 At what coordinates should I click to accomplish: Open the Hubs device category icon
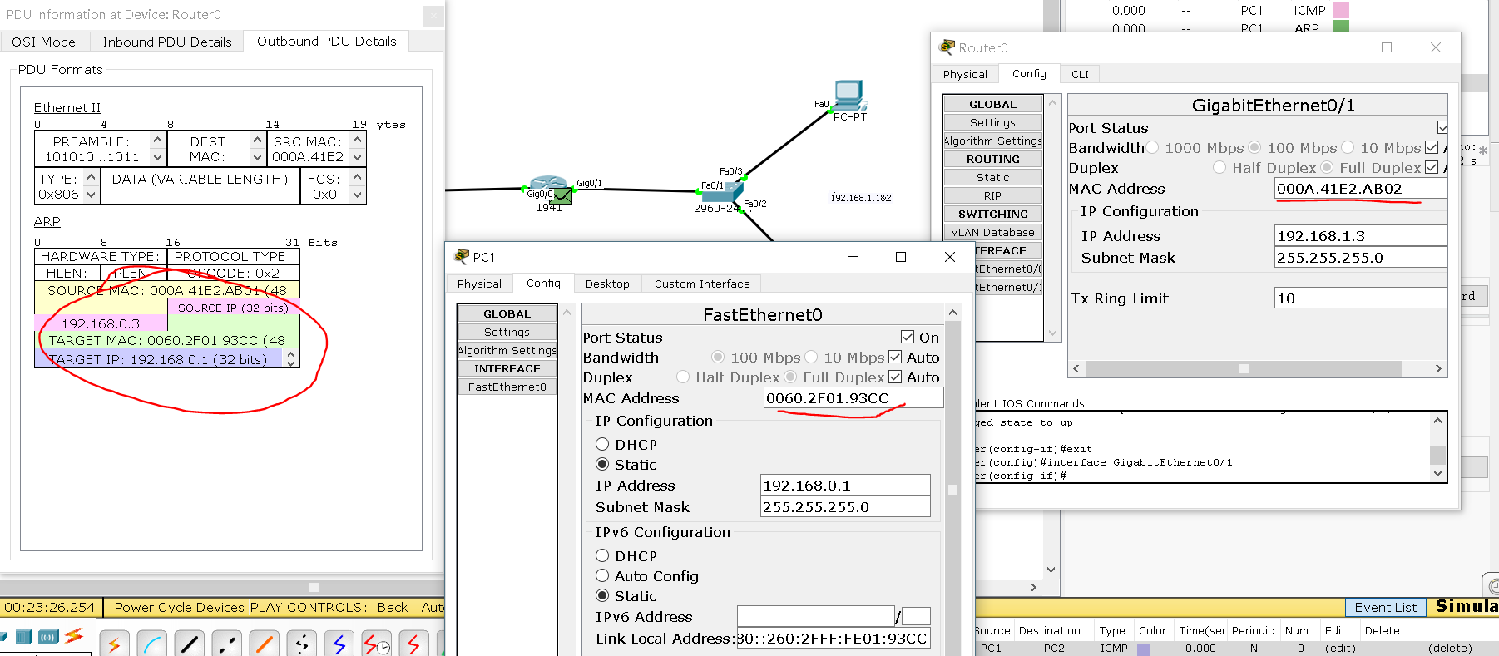coord(23,637)
